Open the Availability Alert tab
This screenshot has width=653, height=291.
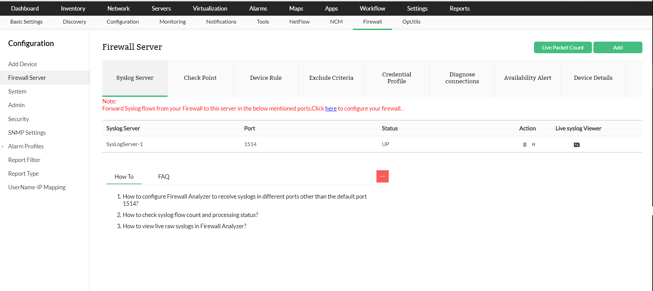click(528, 78)
